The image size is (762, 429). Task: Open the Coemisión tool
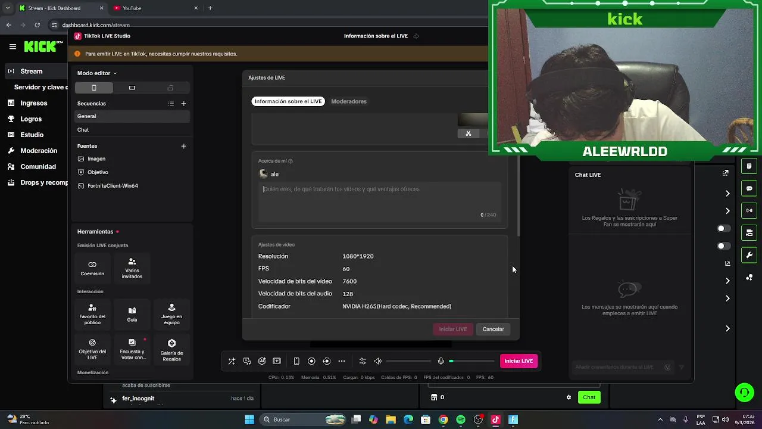coord(92,268)
